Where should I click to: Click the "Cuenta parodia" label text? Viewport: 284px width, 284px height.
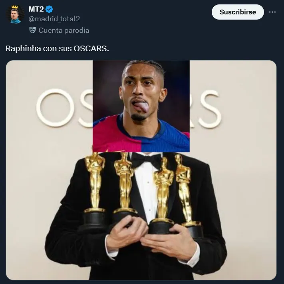tap(64, 30)
